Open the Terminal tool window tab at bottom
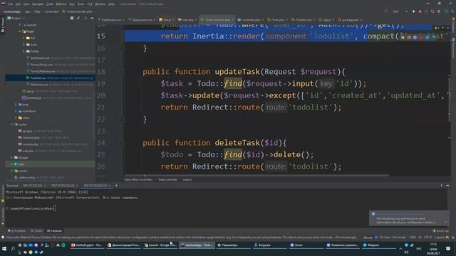 click(x=54, y=230)
